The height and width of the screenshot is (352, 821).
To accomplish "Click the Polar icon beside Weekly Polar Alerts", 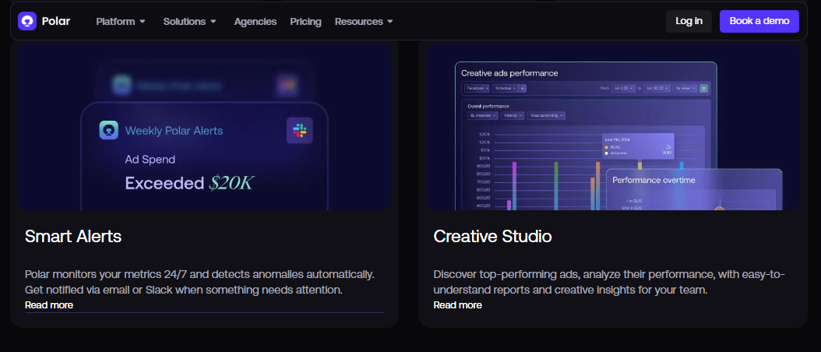I will click(x=109, y=130).
